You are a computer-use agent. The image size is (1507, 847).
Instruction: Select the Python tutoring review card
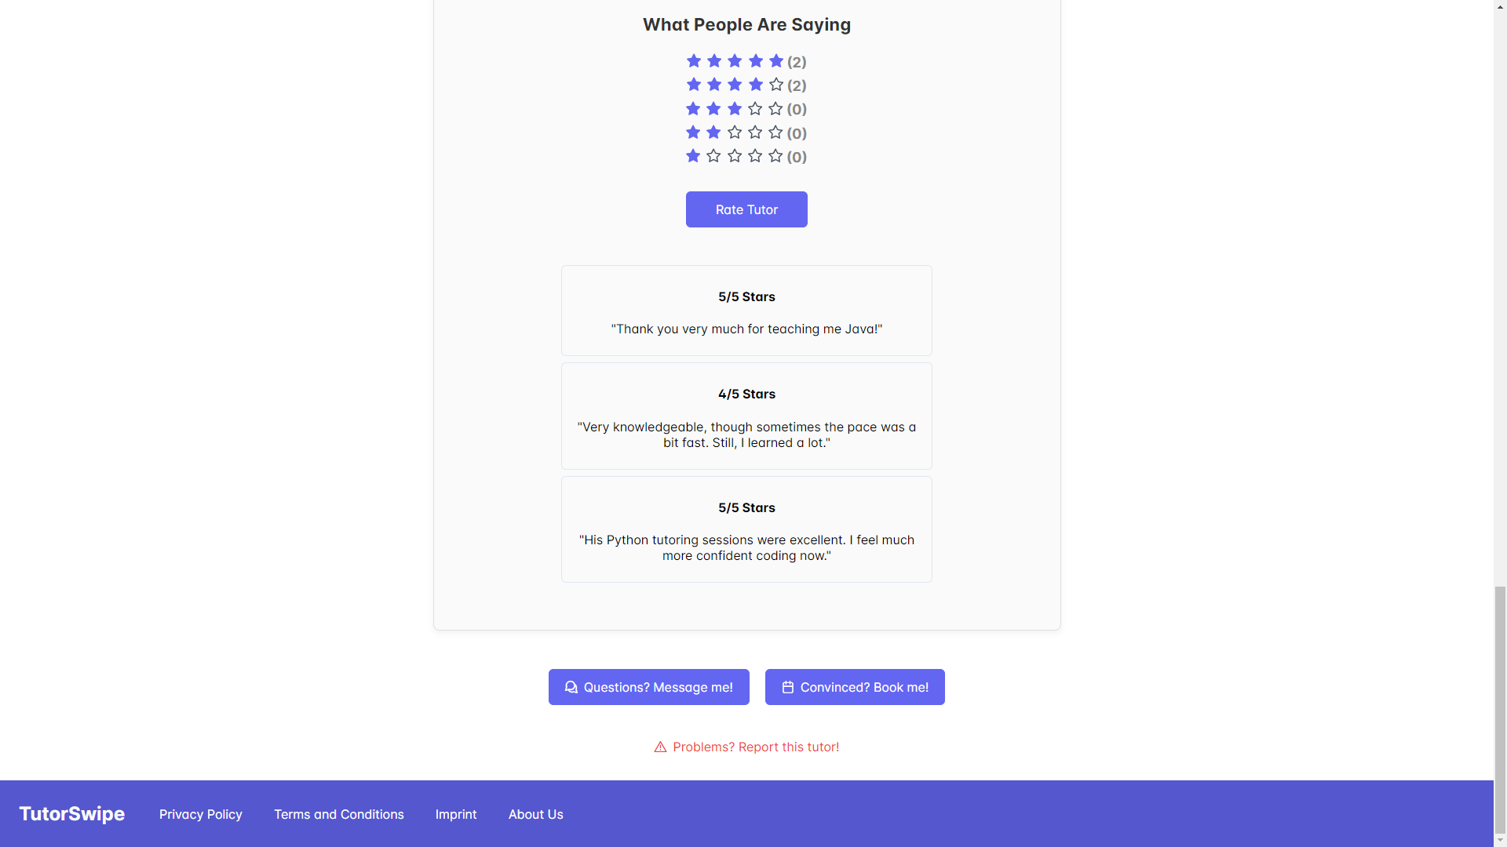[746, 529]
